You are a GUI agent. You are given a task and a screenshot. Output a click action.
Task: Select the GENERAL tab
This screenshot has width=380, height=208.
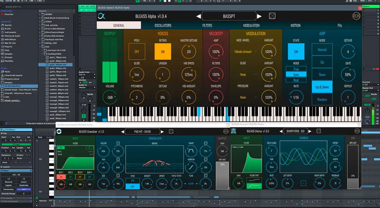click(119, 25)
